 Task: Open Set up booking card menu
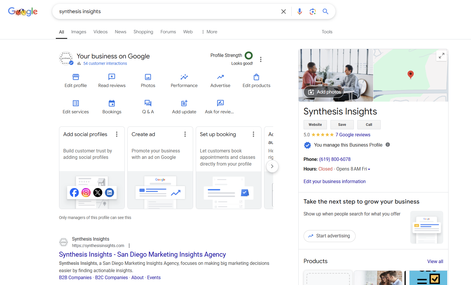coord(253,134)
